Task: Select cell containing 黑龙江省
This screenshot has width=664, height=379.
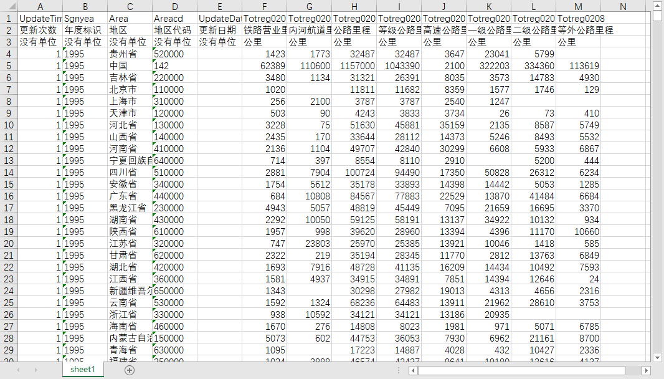Action: pos(130,208)
